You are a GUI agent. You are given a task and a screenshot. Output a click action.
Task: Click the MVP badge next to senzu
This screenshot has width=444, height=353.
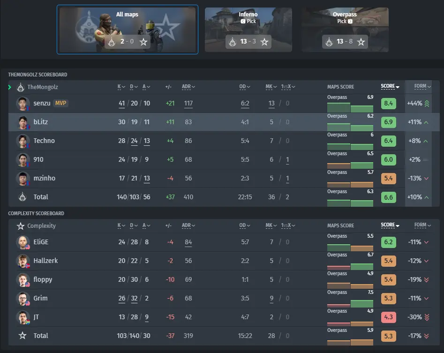(60, 103)
